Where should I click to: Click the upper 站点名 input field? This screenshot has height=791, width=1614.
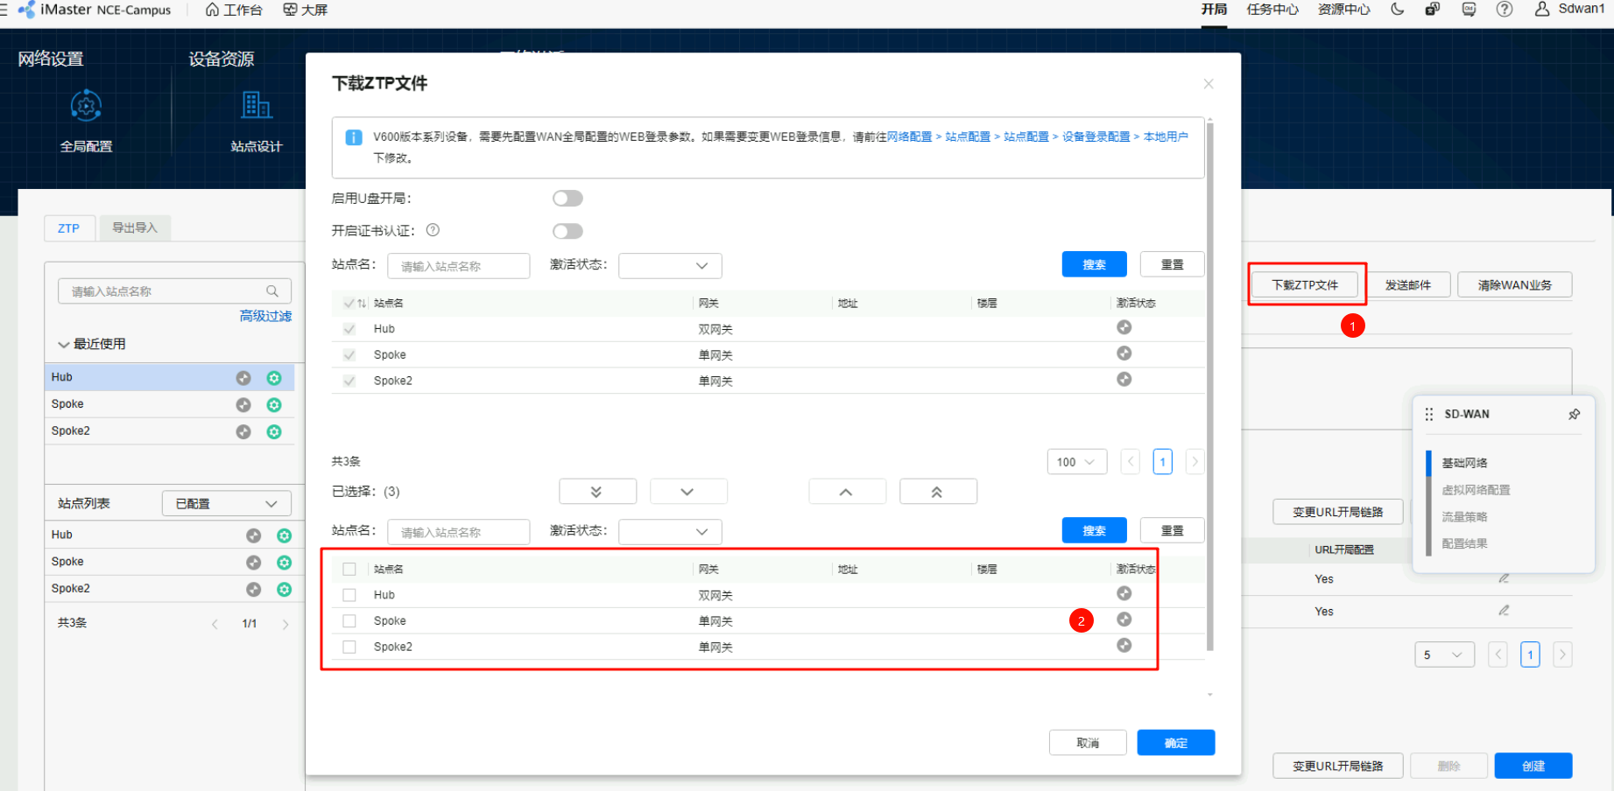pos(458,266)
